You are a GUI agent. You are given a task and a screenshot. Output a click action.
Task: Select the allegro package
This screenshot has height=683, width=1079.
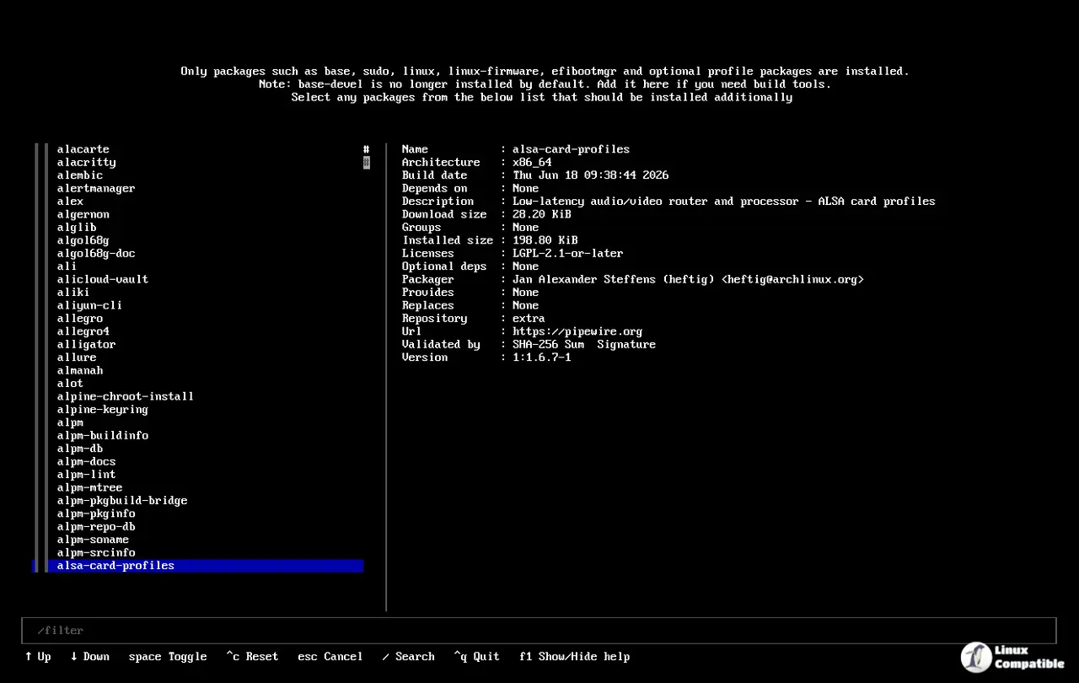[x=79, y=319]
